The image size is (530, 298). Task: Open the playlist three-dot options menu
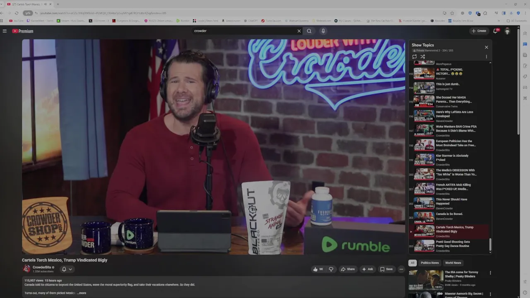(x=487, y=57)
